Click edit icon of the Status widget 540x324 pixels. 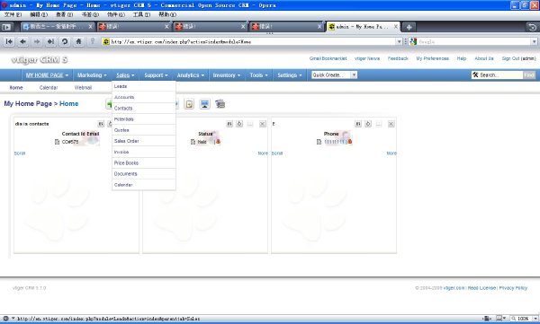pos(229,124)
